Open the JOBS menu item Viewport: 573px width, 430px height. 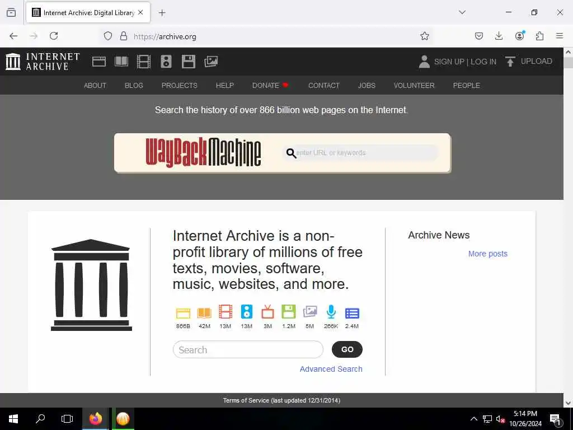click(x=367, y=85)
